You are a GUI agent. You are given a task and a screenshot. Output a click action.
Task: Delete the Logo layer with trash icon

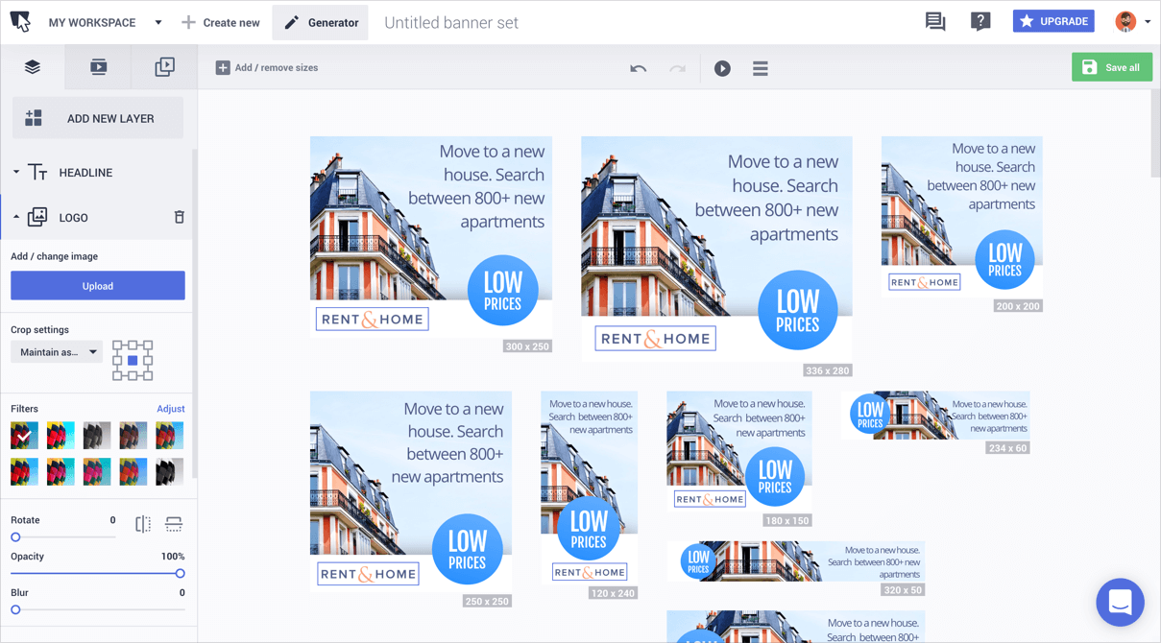pyautogui.click(x=179, y=218)
